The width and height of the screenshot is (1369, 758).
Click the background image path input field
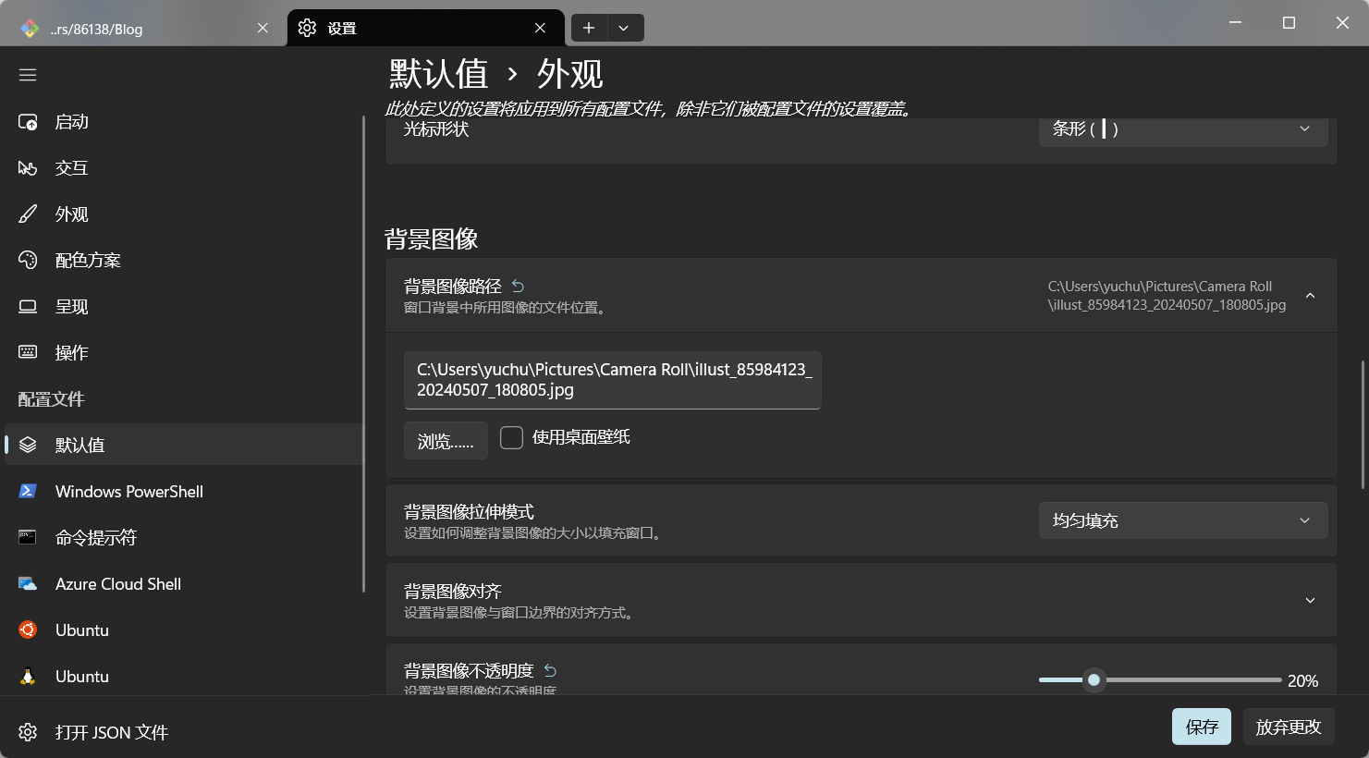click(613, 380)
